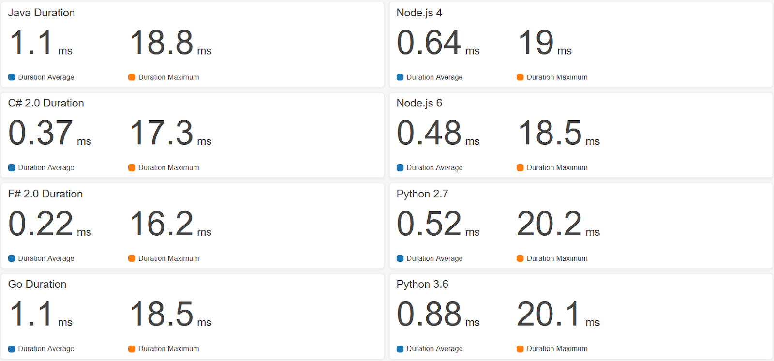The width and height of the screenshot is (774, 361).
Task: Toggle Duration Average legend label in C# tile
Action: coord(46,167)
